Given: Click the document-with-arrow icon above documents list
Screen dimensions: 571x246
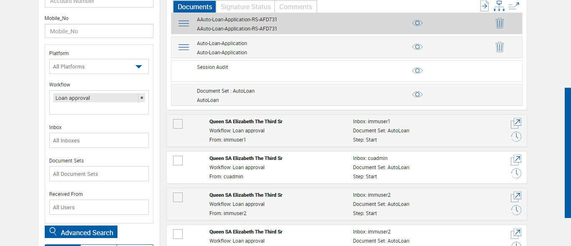Looking at the screenshot, I should click(x=484, y=6).
